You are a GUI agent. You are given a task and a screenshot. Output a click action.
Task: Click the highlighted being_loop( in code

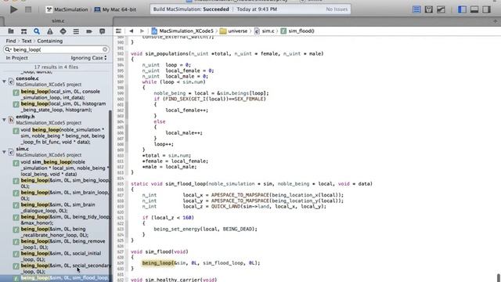click(x=158, y=263)
